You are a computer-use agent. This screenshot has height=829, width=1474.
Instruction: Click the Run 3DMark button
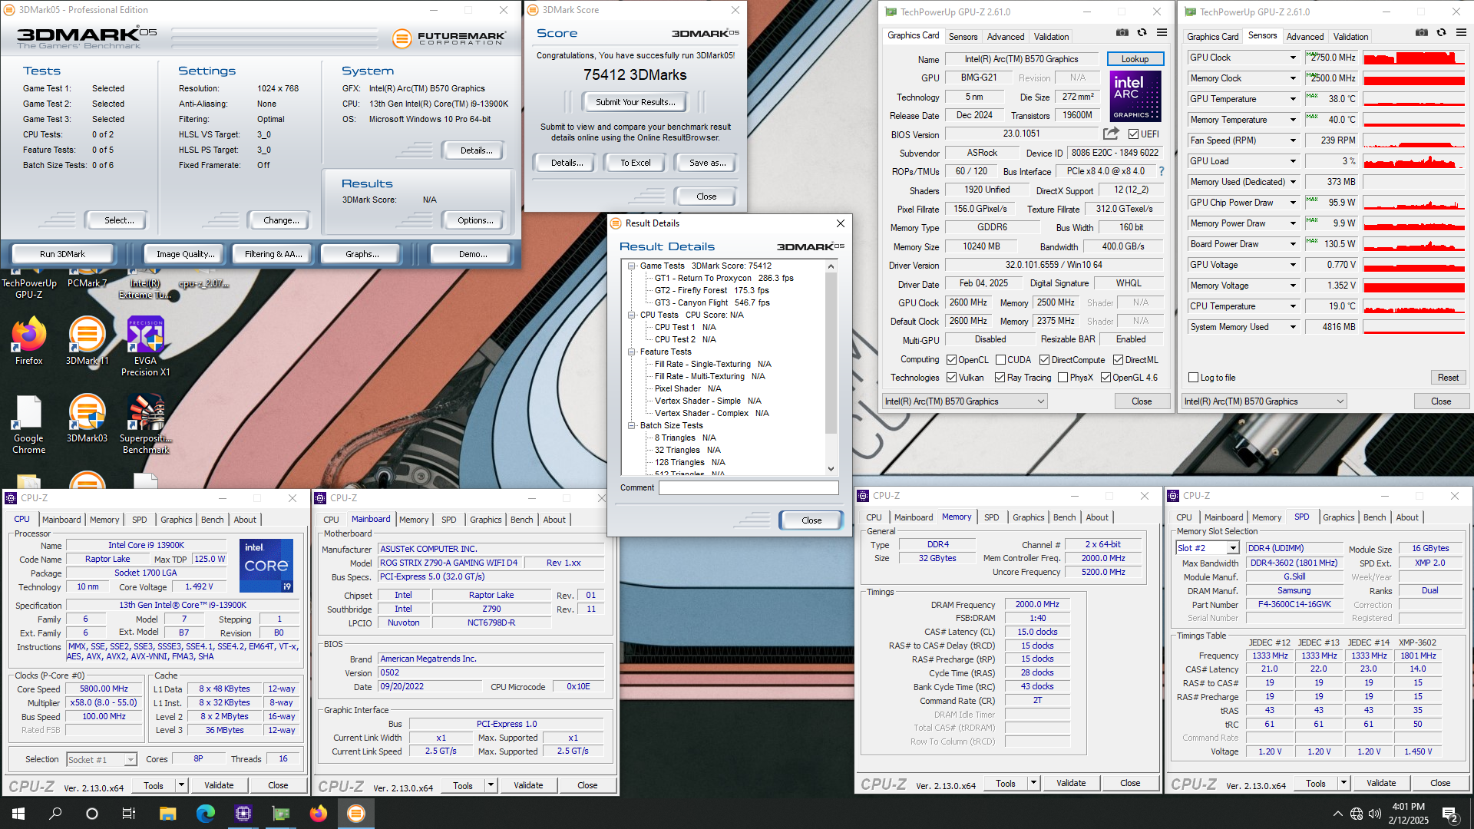click(x=63, y=254)
